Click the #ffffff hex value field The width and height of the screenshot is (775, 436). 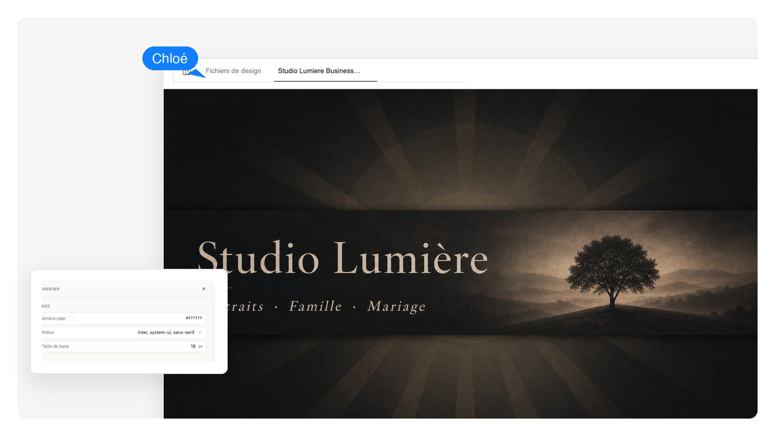[x=194, y=318]
